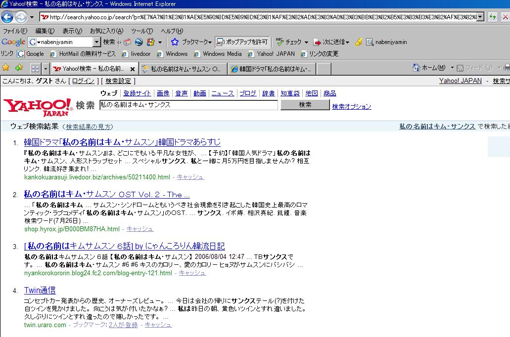This screenshot has height=337, width=510.
Task: Click the Quick Tabs grid icon
Action: tap(36, 69)
